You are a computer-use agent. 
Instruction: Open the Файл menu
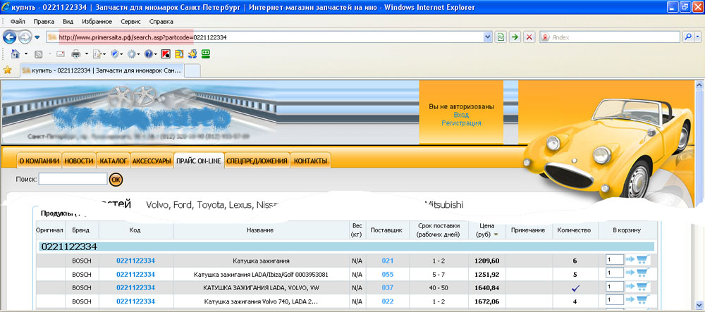point(18,22)
